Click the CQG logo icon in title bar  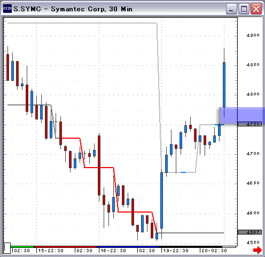(x=7, y=9)
